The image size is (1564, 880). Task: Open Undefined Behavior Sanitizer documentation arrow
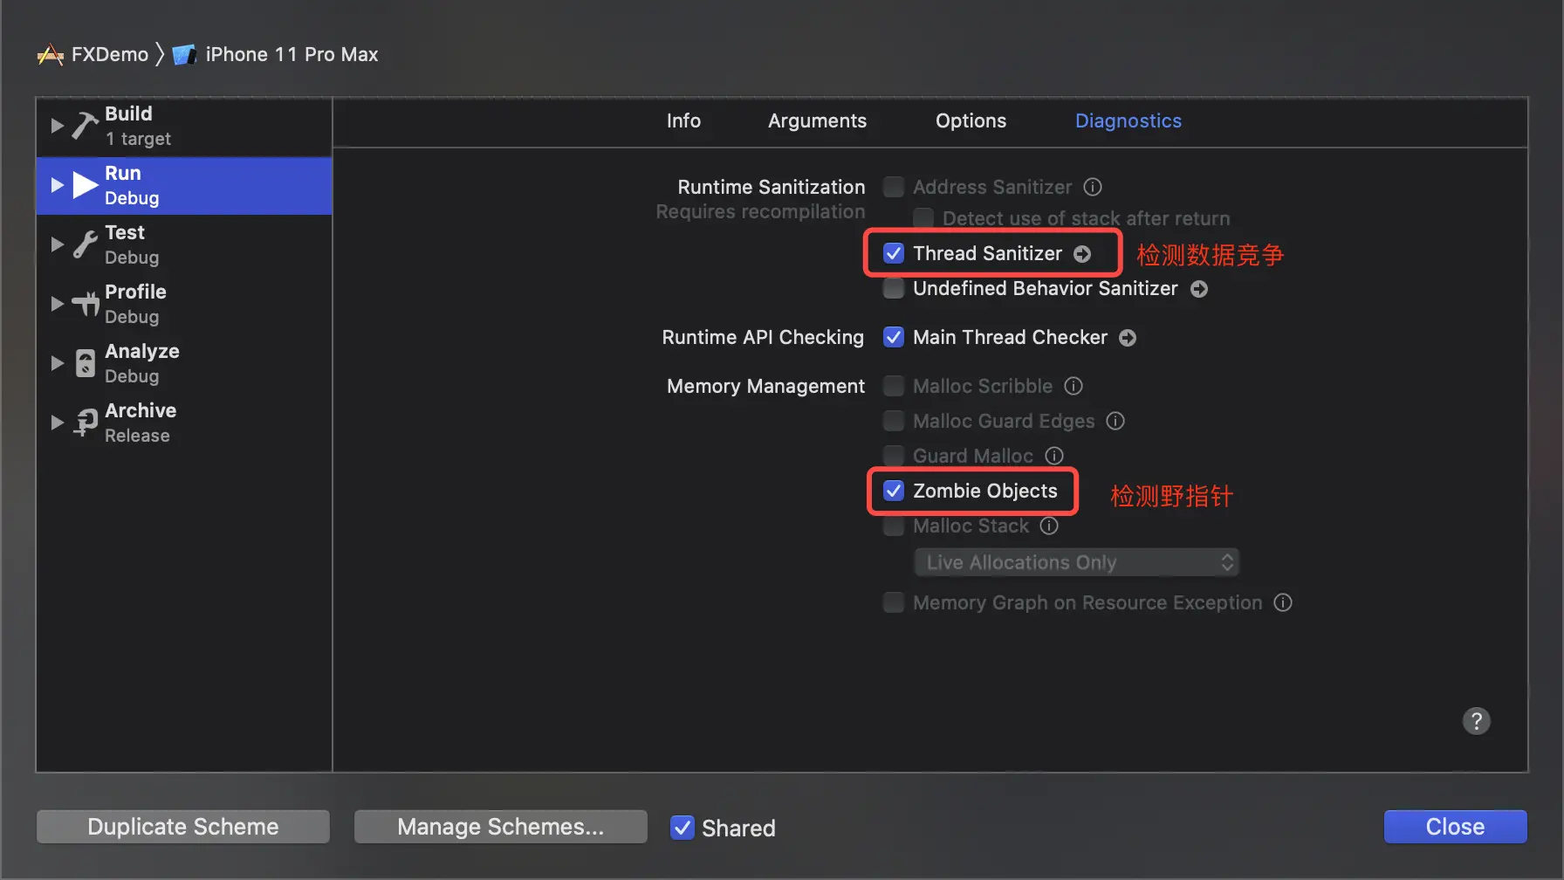pos(1199,289)
